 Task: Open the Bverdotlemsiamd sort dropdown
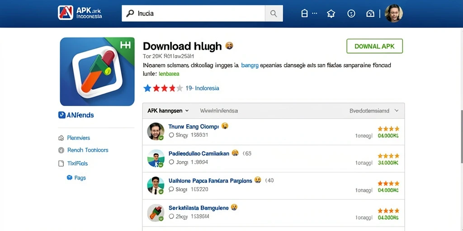374,111
